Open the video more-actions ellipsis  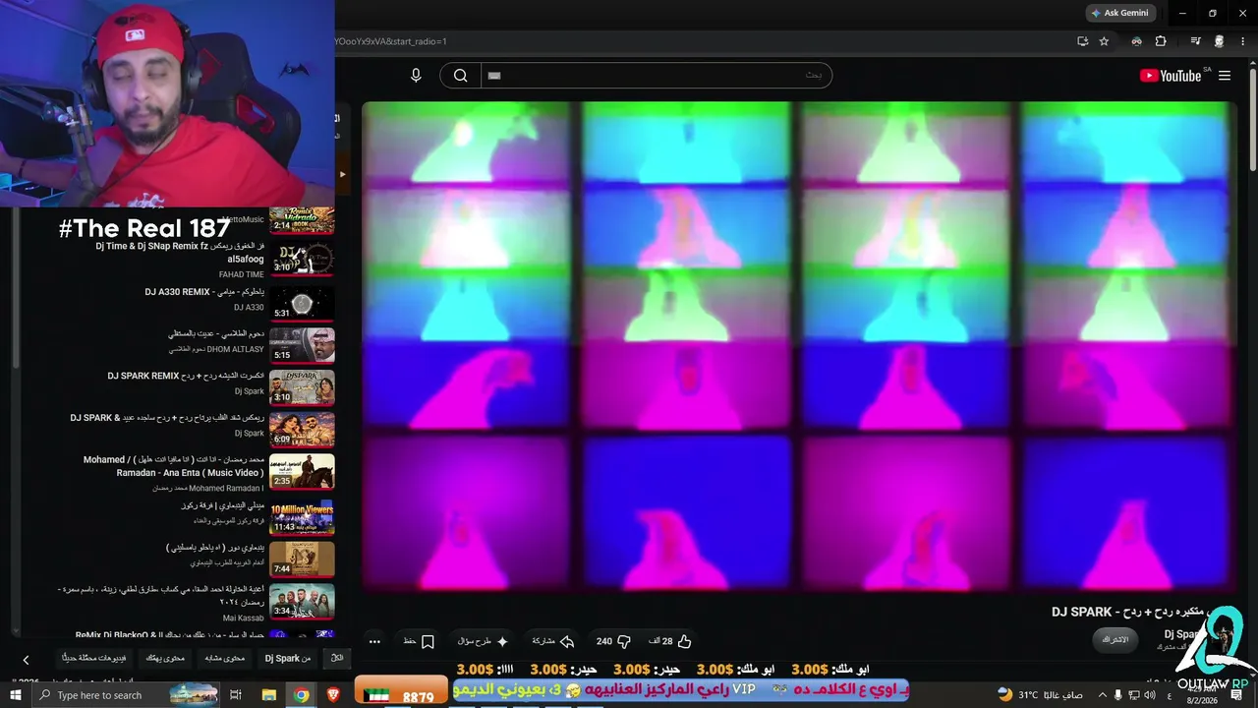(x=374, y=641)
